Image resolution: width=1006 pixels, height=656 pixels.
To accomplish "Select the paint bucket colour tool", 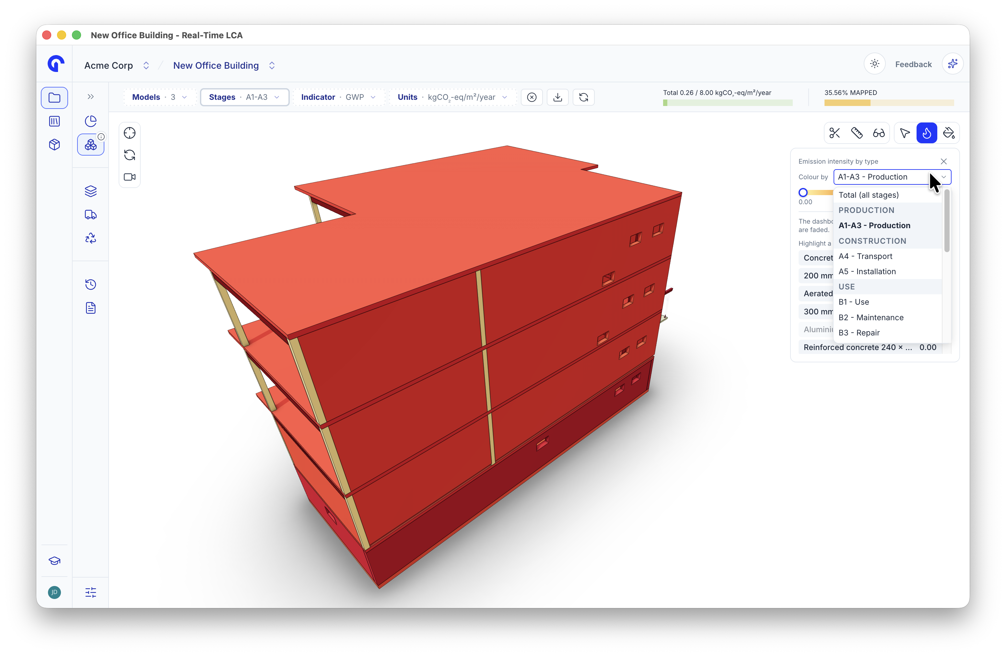I will point(949,133).
